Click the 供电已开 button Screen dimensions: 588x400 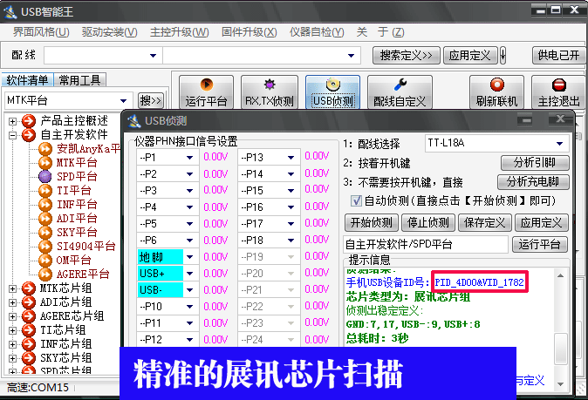pyautogui.click(x=558, y=56)
